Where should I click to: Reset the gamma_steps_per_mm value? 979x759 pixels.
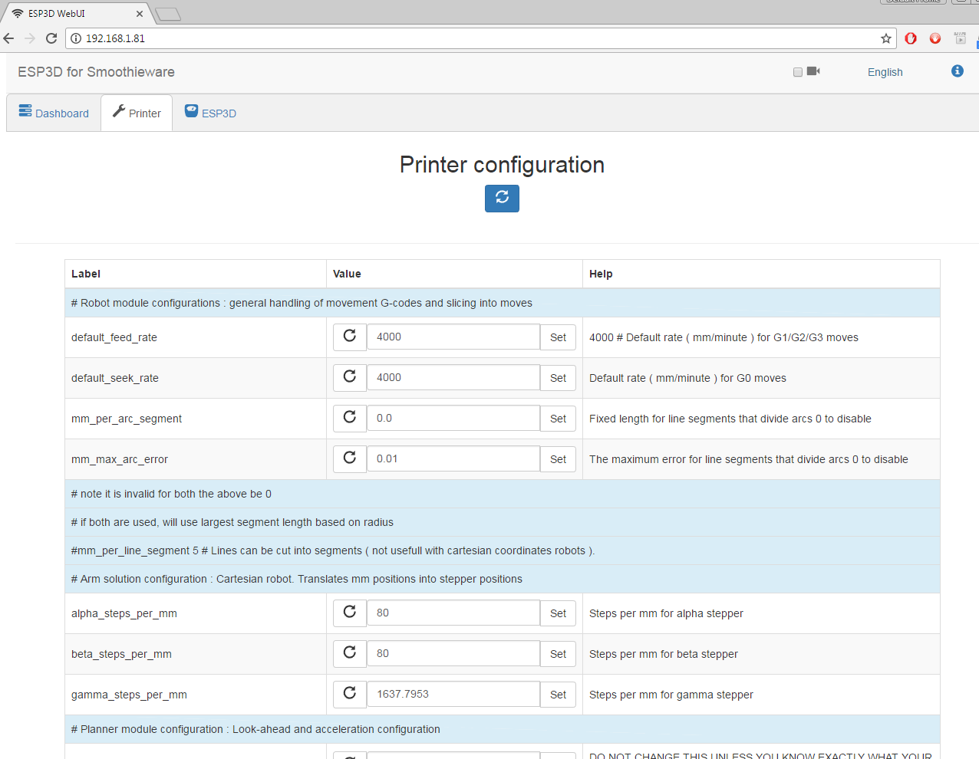350,694
